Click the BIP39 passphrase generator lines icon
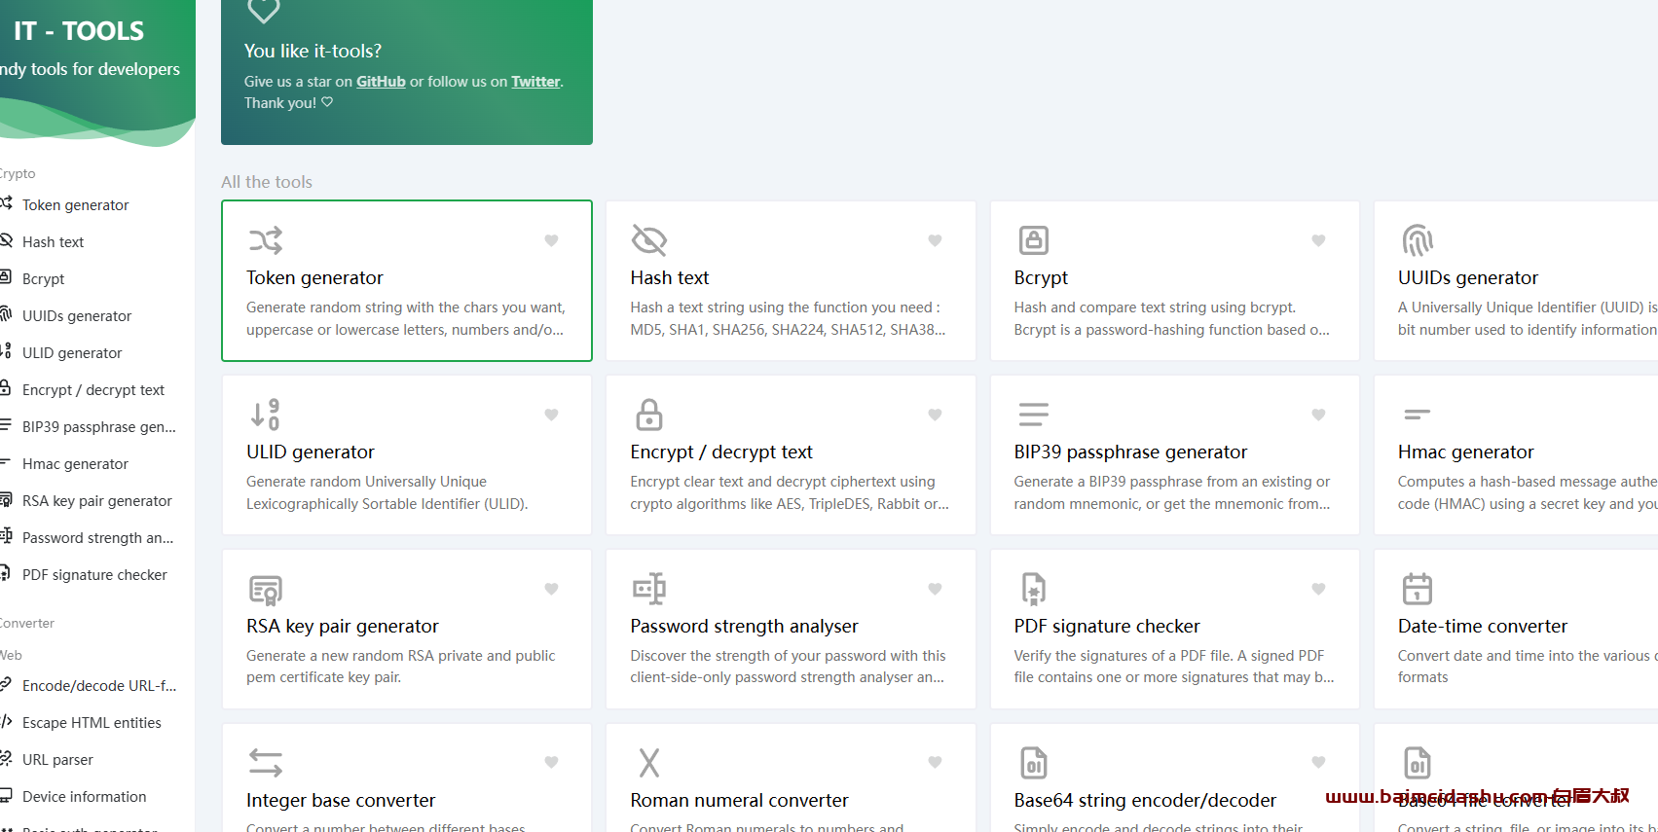 1033,414
